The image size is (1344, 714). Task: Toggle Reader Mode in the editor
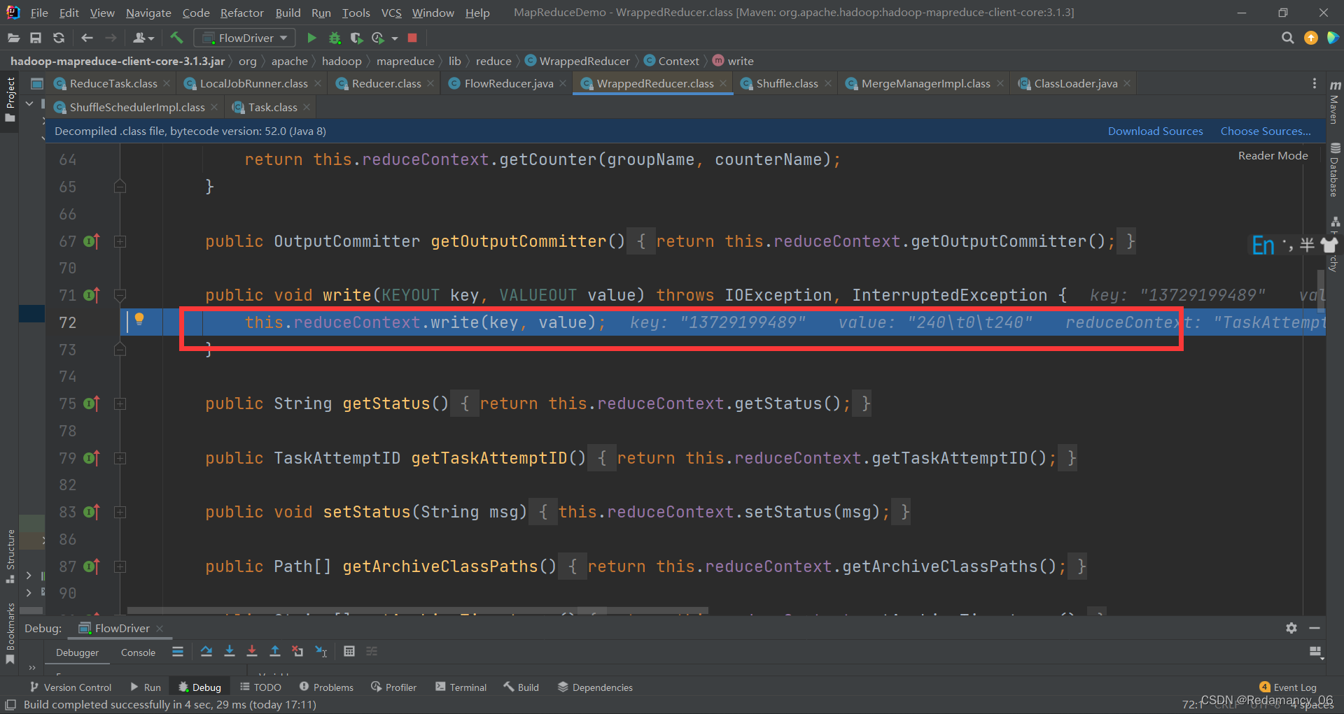[x=1273, y=155]
